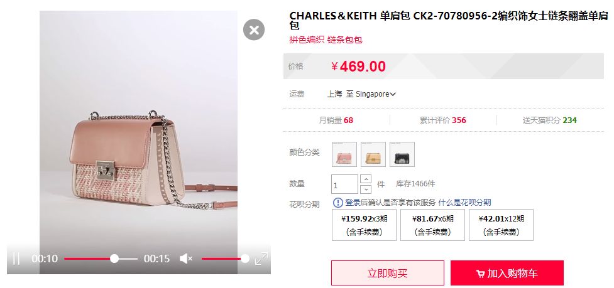
Task: Pause the product video
Action: 16,259
